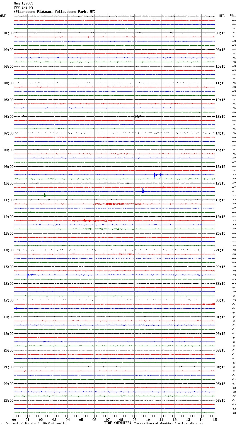Select the 01:00 MST row label
This screenshot has height=427, width=237.
8,33
